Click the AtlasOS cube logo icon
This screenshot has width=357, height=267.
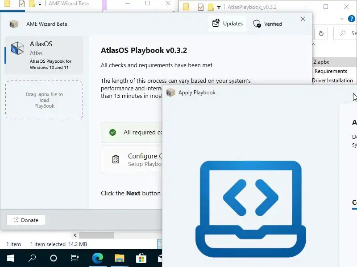[x=17, y=48]
